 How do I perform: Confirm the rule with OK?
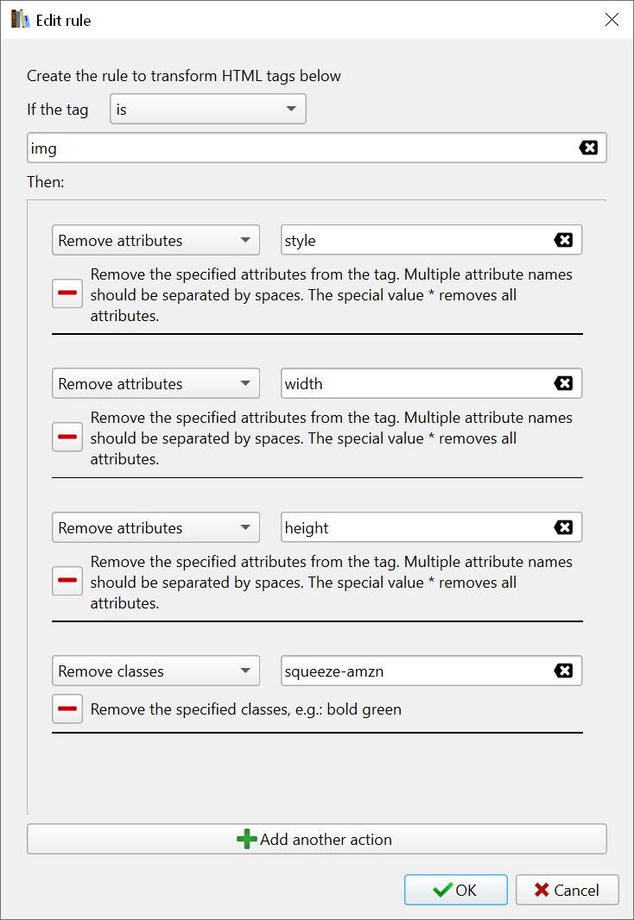[x=455, y=890]
